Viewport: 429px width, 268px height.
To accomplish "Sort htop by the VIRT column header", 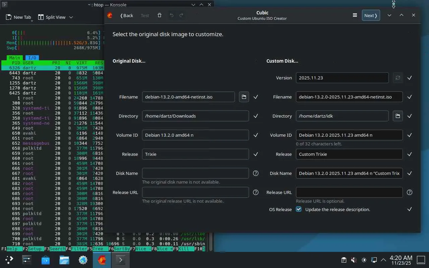I will coord(82,63).
